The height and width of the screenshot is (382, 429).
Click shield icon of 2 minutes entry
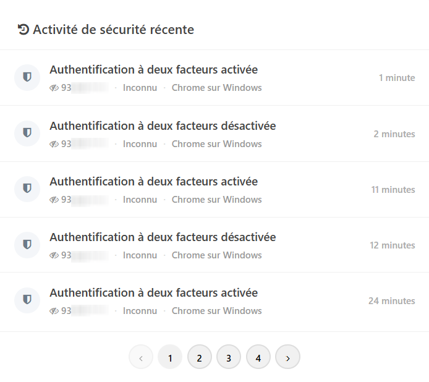27,134
